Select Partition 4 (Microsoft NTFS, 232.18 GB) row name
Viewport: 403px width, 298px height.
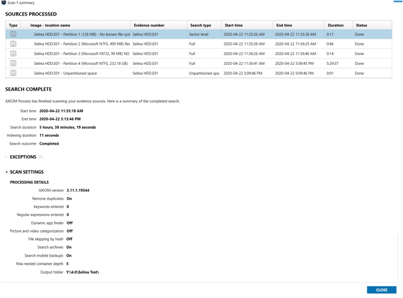coord(81,64)
